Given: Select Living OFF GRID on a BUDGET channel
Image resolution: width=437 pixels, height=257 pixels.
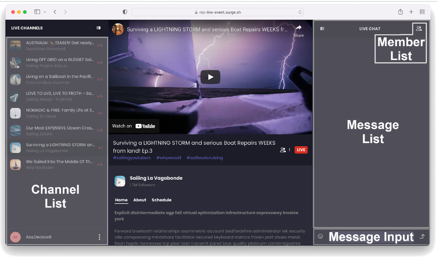Looking at the screenshot, I should pos(57,62).
